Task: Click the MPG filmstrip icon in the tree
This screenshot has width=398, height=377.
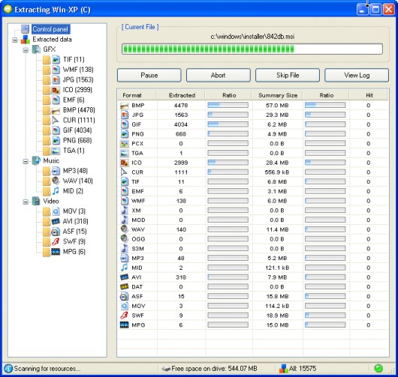Action: [x=56, y=252]
